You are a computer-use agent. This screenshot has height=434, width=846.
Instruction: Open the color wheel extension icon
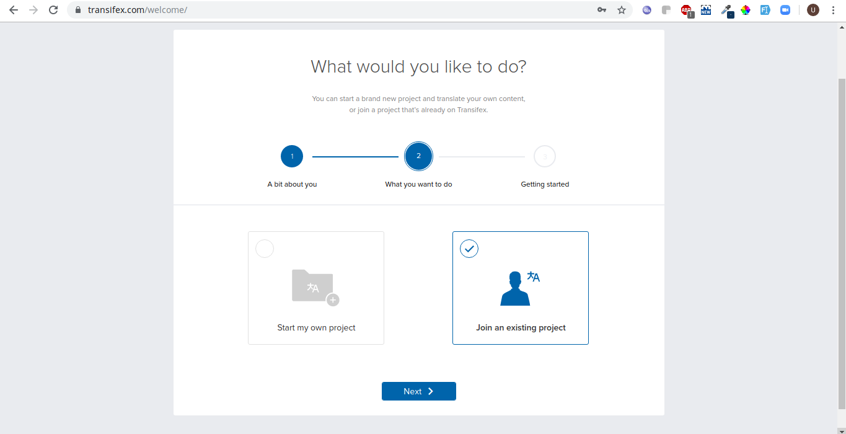[x=746, y=10]
